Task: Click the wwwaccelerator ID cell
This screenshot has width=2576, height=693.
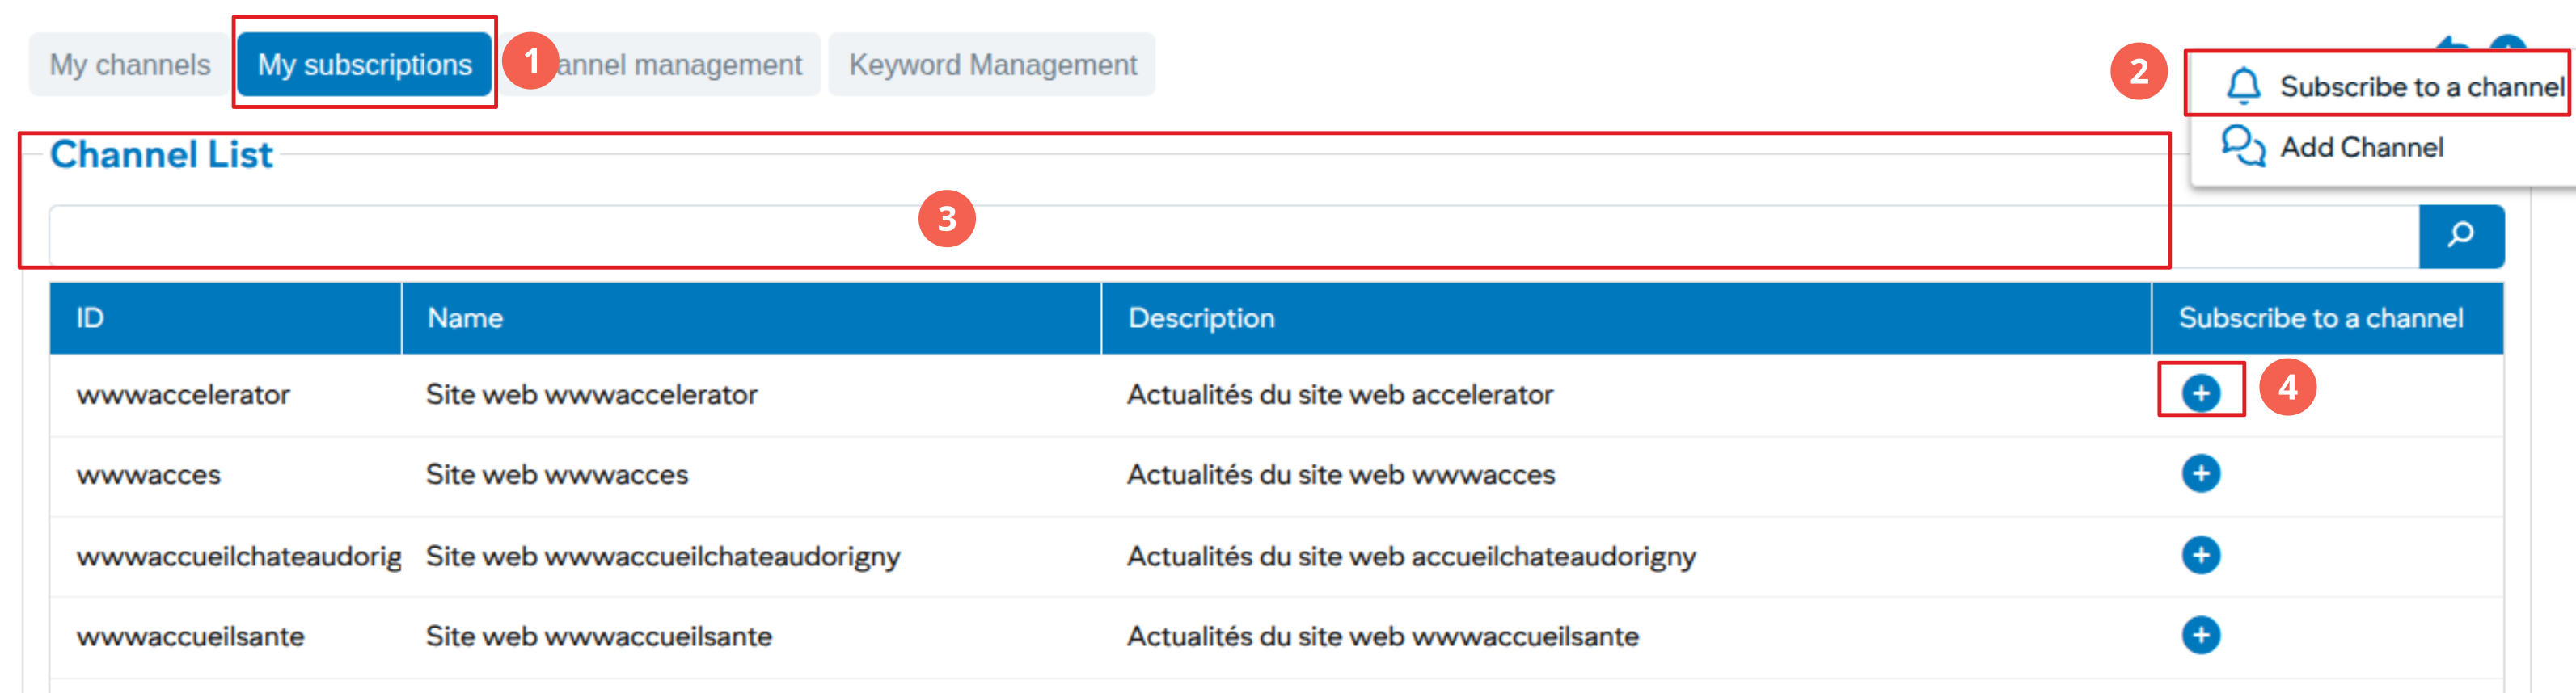Action: [183, 394]
